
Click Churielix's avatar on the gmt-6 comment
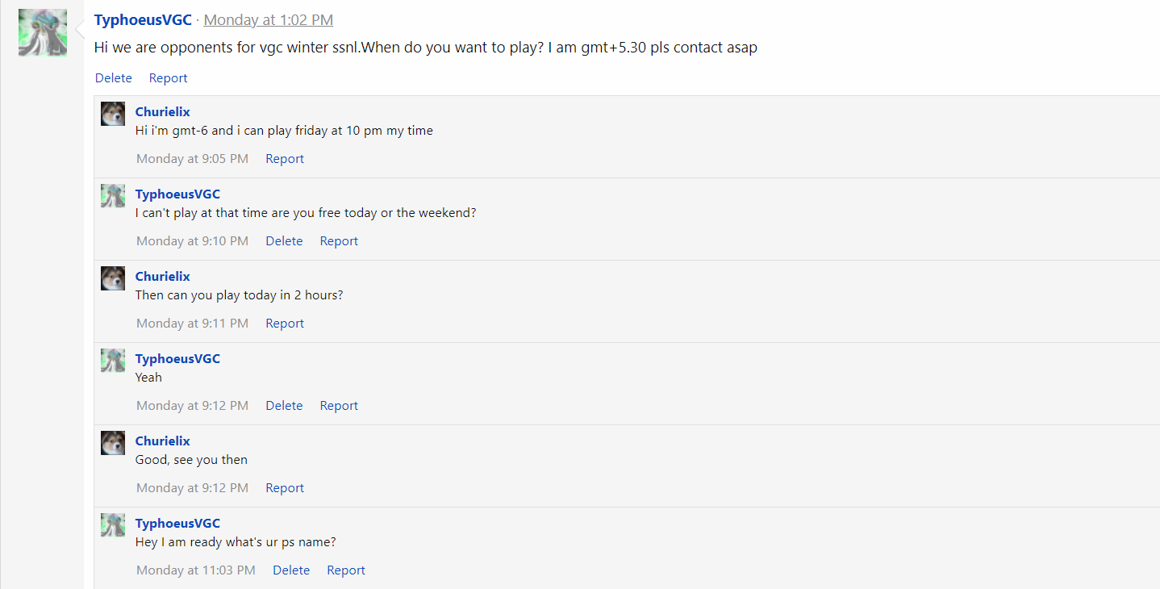113,114
